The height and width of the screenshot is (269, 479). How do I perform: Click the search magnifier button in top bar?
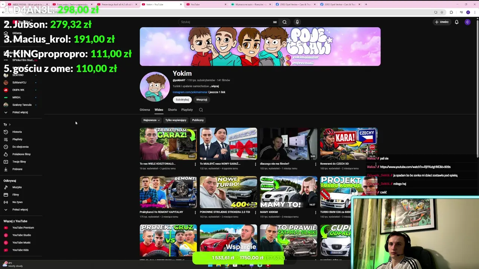(x=284, y=22)
